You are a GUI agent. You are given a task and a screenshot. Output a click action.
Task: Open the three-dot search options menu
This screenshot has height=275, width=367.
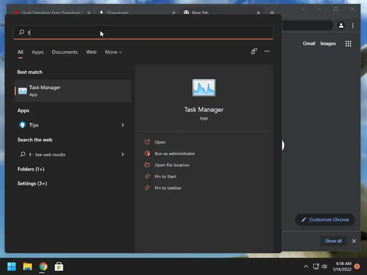[x=267, y=51]
